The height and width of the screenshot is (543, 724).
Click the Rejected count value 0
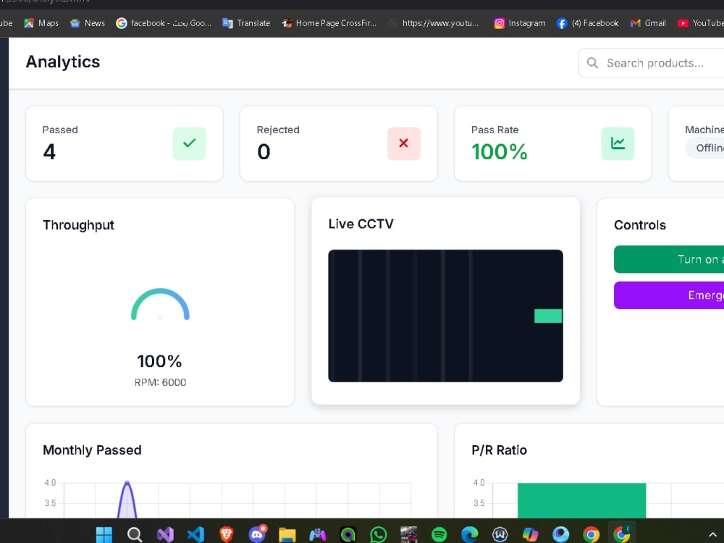[264, 152]
